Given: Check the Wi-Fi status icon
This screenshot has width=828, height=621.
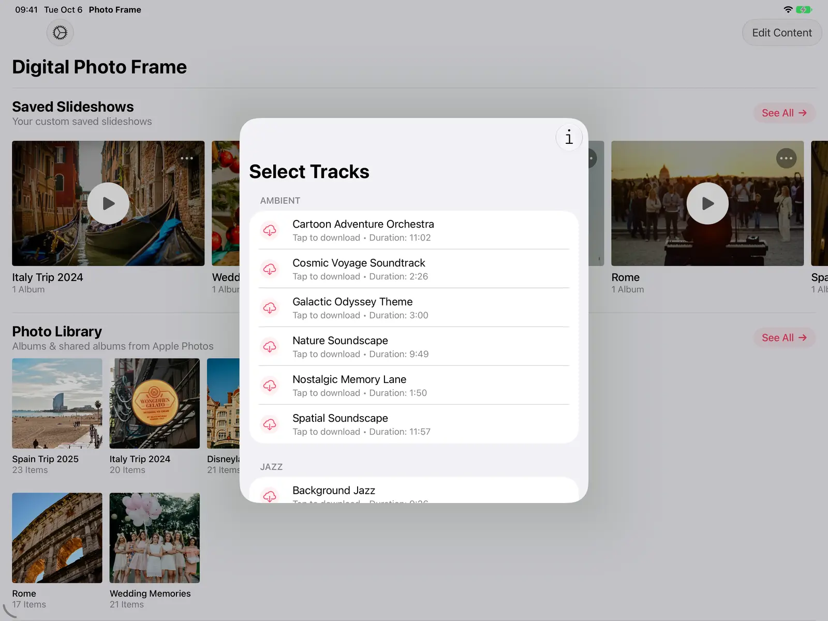Looking at the screenshot, I should (x=788, y=9).
